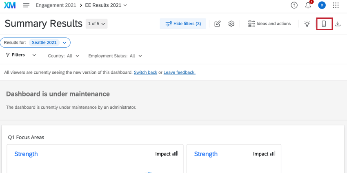The height and width of the screenshot is (173, 347).
Task: Click the download export icon
Action: pos(338,24)
